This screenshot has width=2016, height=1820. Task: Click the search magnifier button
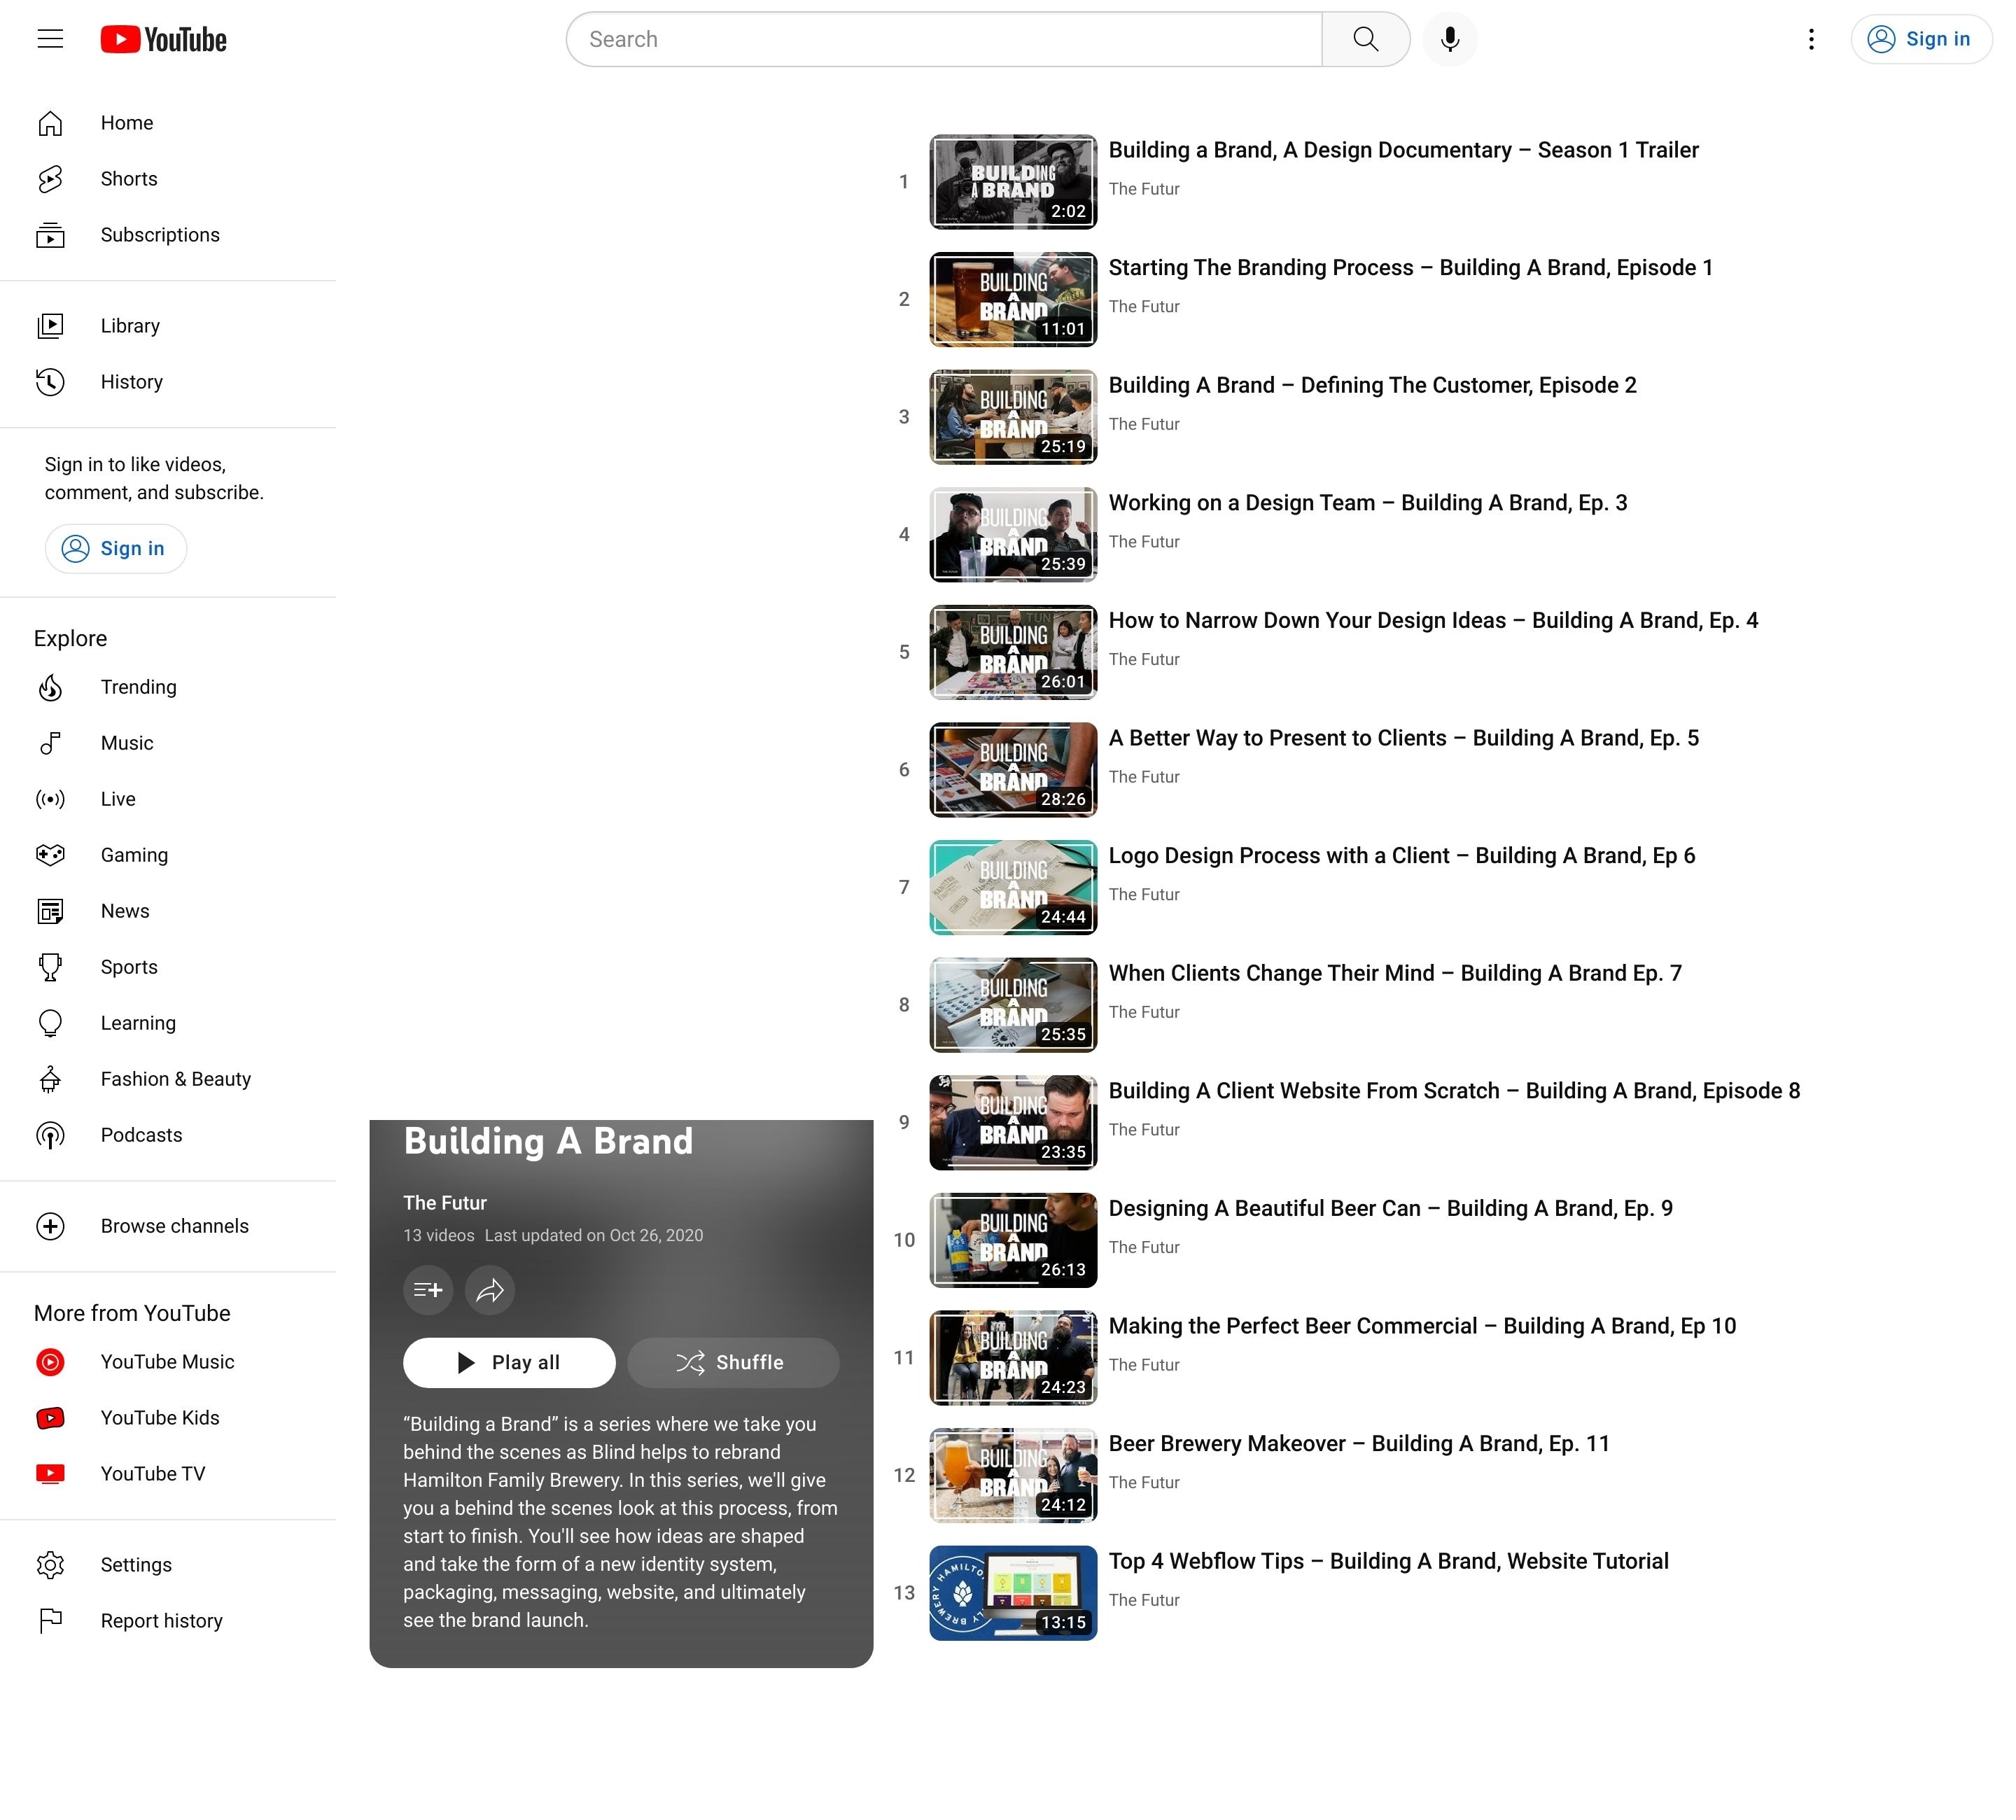coord(1365,39)
